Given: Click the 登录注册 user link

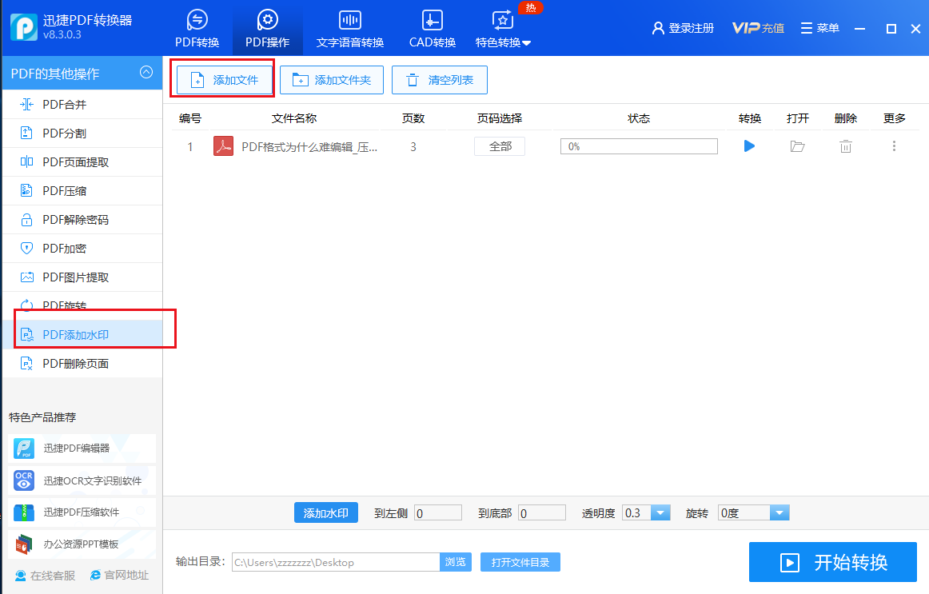Looking at the screenshot, I should tap(683, 28).
